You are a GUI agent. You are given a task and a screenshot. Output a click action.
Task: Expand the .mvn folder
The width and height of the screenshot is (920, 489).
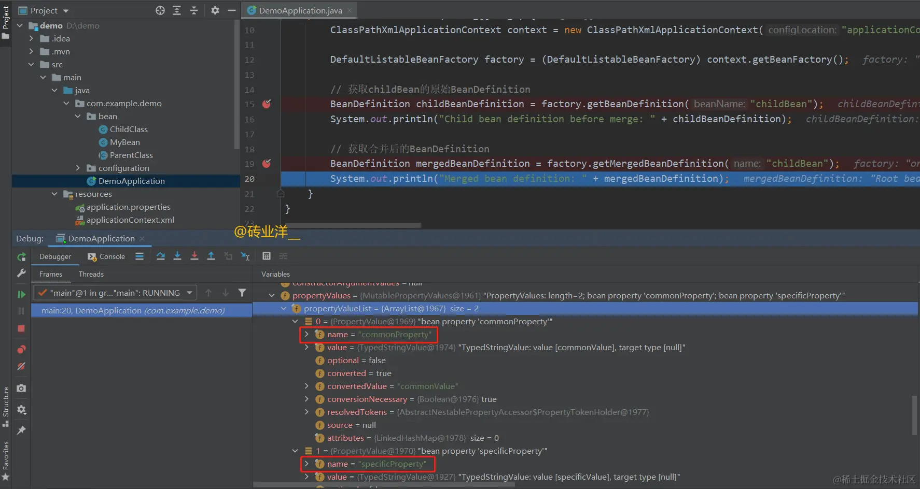(x=32, y=51)
